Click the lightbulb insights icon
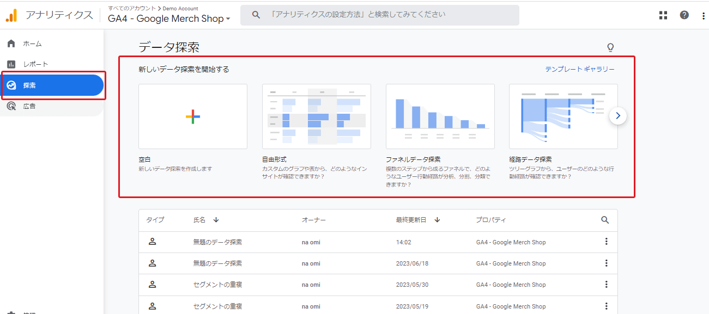The image size is (709, 314). pyautogui.click(x=610, y=47)
